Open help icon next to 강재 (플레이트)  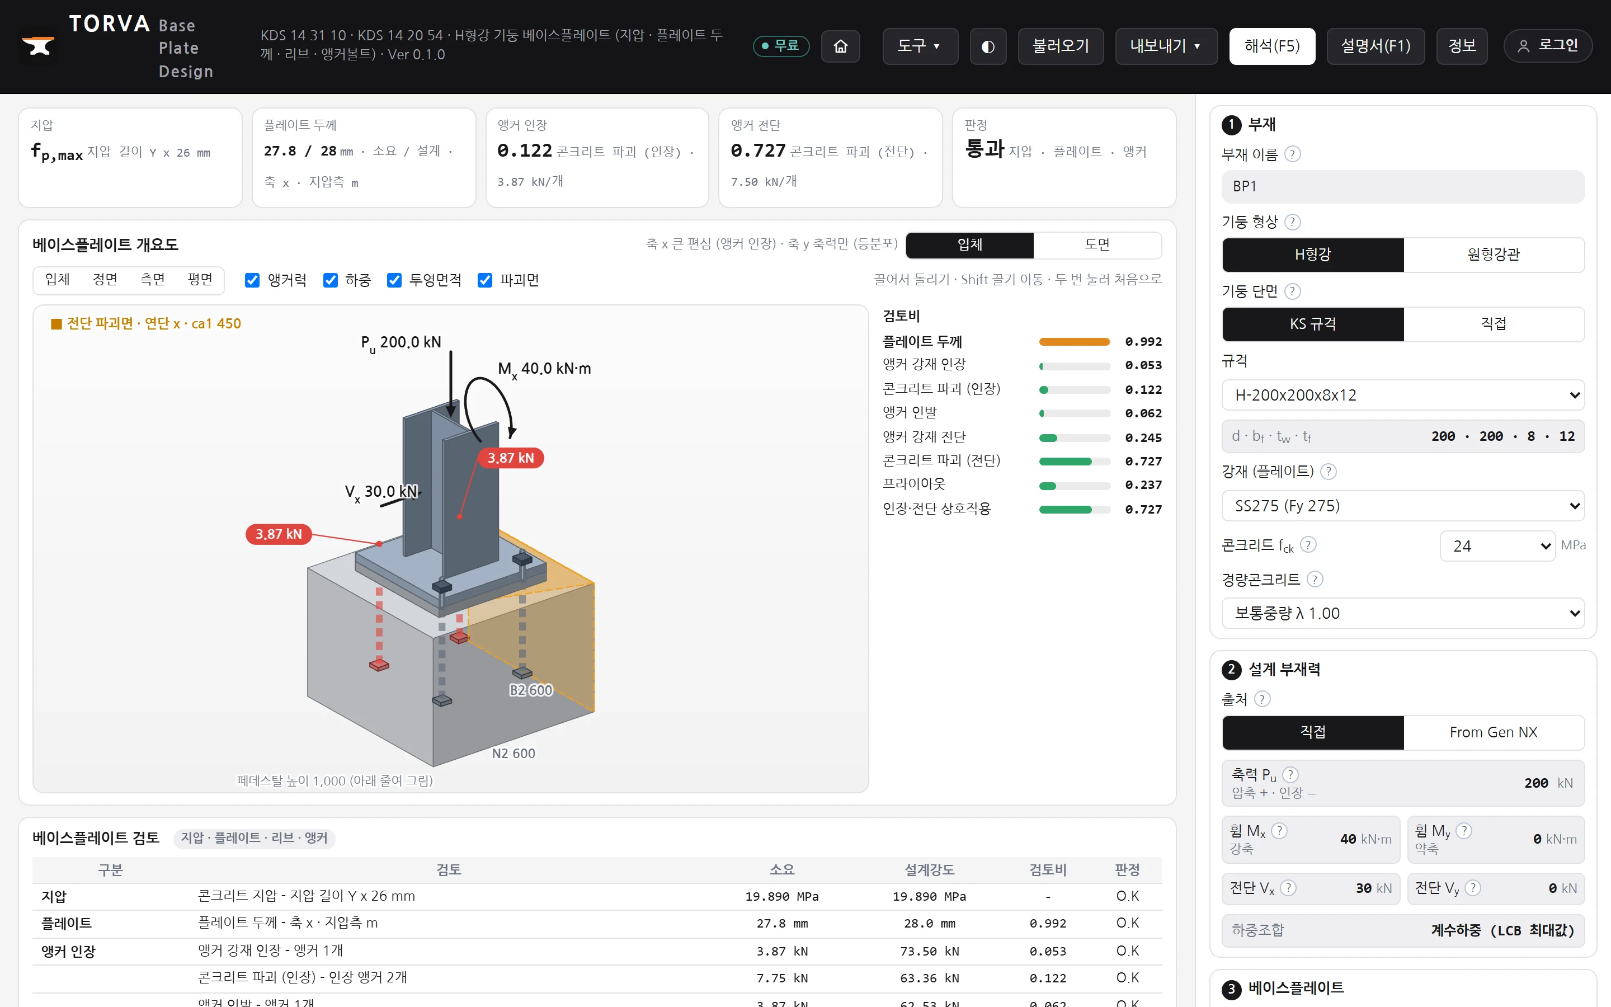(1328, 472)
